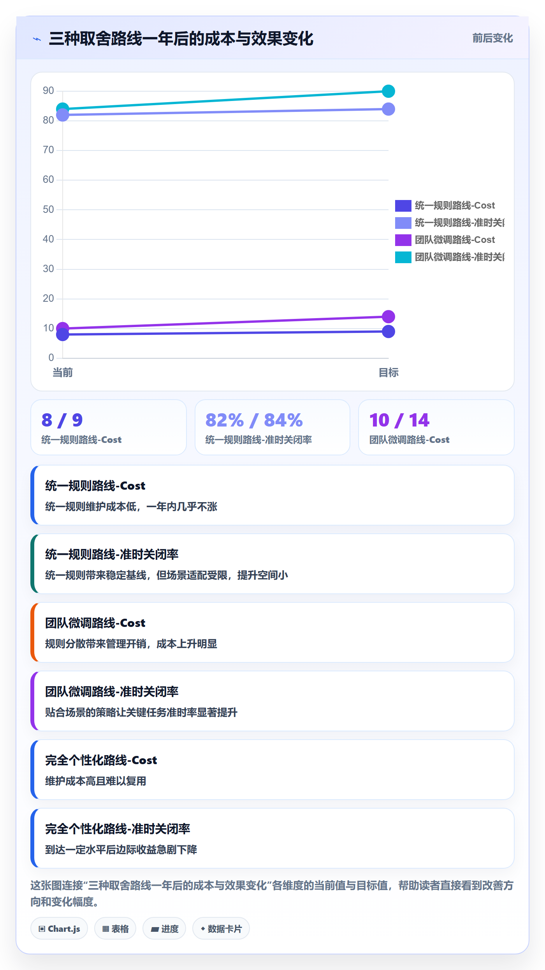
Task: Click the description paragraph starting "这张图连接"
Action: (272, 894)
